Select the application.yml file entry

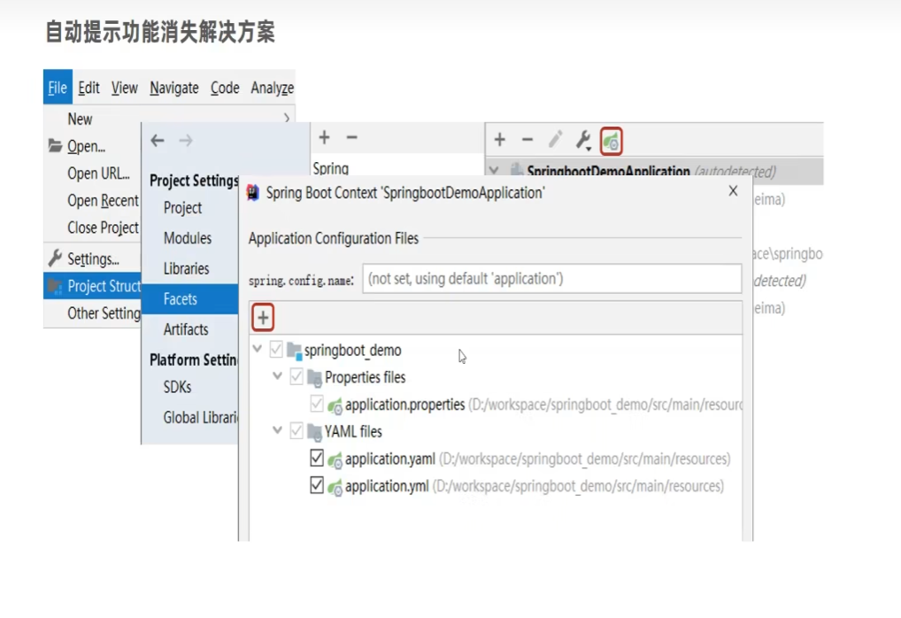(387, 486)
